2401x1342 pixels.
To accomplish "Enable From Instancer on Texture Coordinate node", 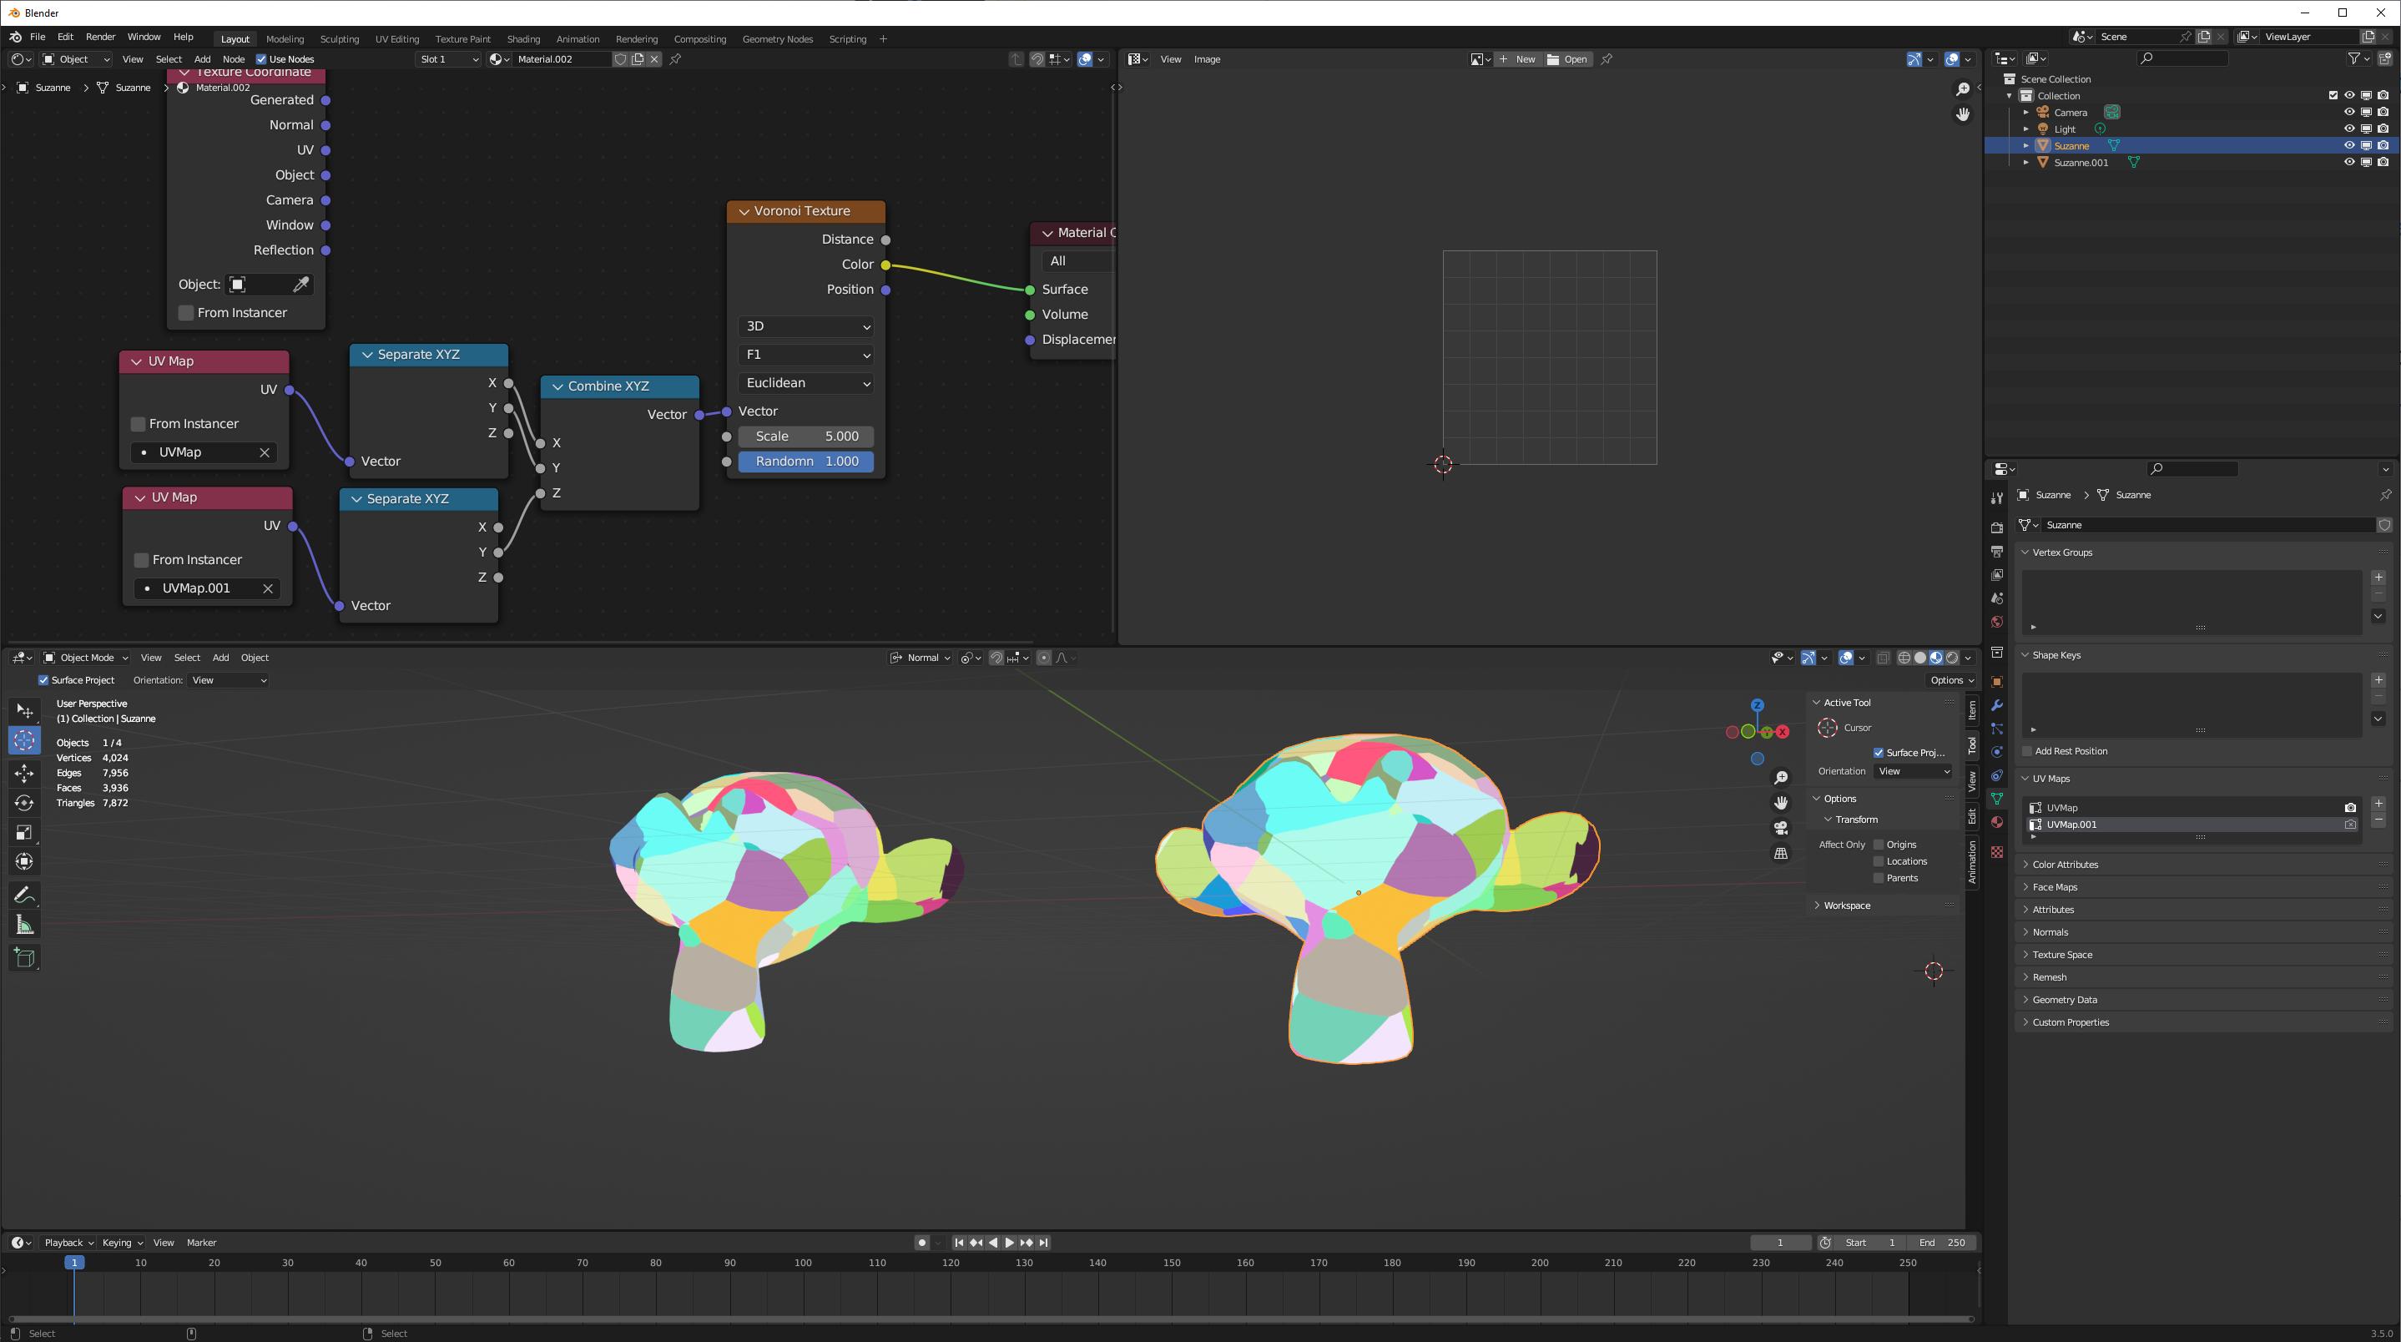I will (x=186, y=313).
